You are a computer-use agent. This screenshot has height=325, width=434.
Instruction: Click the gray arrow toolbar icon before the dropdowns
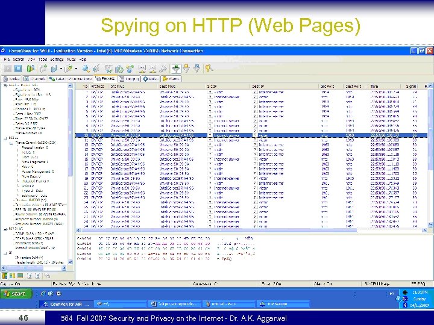pos(43,69)
